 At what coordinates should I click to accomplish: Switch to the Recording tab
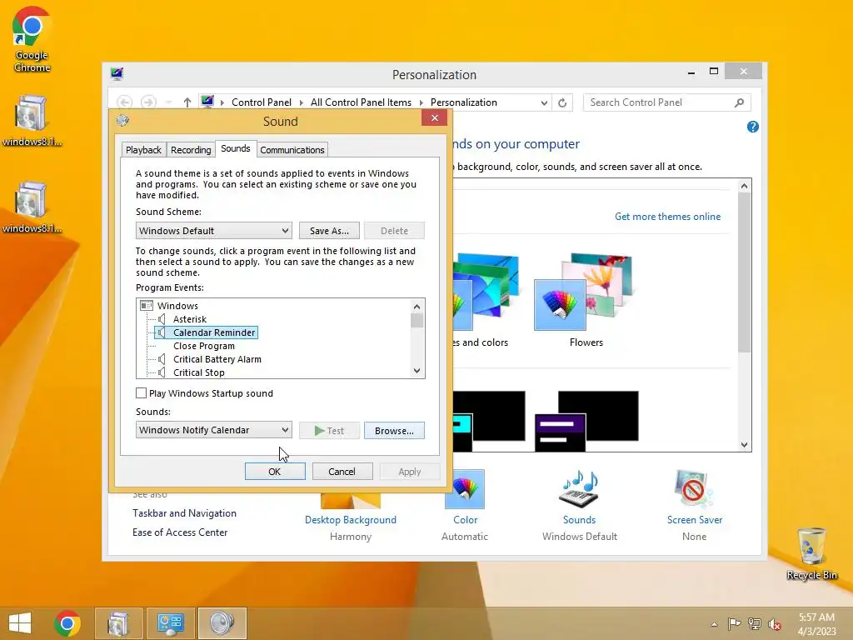pos(191,150)
